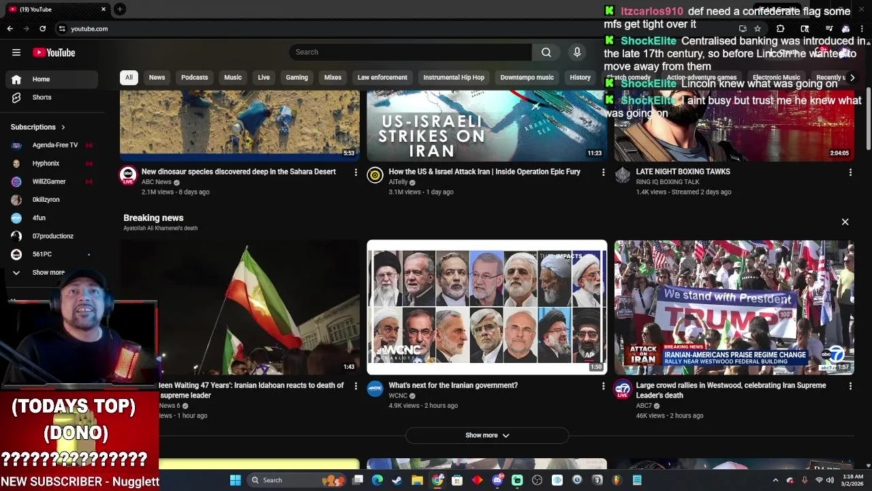Open the WCNC channel avatar
Image resolution: width=872 pixels, height=491 pixels.
(x=375, y=389)
